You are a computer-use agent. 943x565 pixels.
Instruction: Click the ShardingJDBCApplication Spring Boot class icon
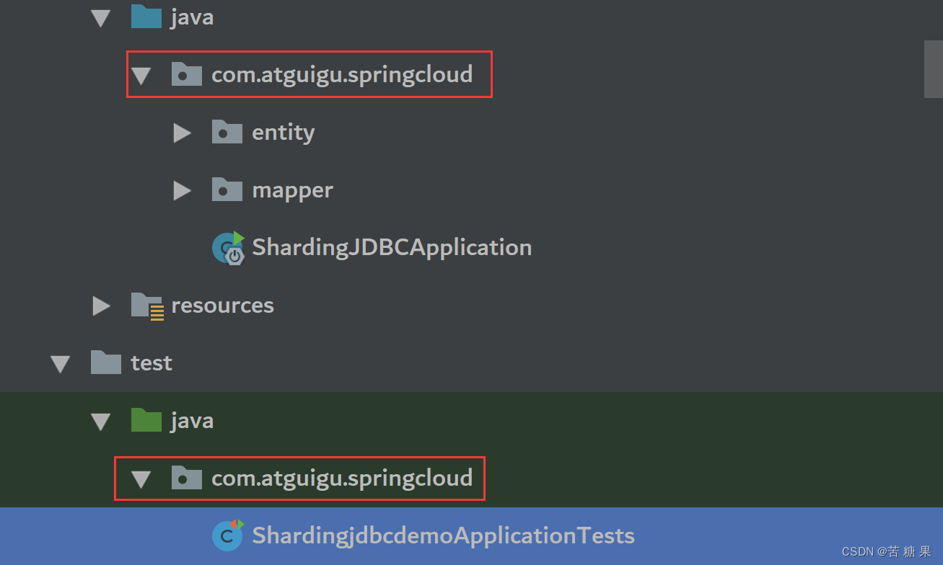click(x=228, y=248)
